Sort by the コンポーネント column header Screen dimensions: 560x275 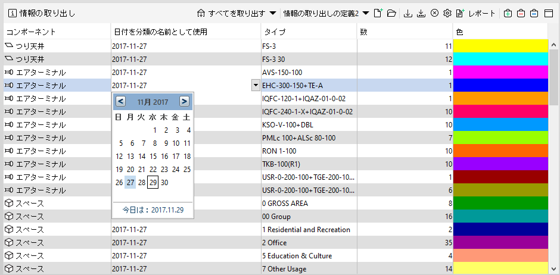pyautogui.click(x=57, y=32)
